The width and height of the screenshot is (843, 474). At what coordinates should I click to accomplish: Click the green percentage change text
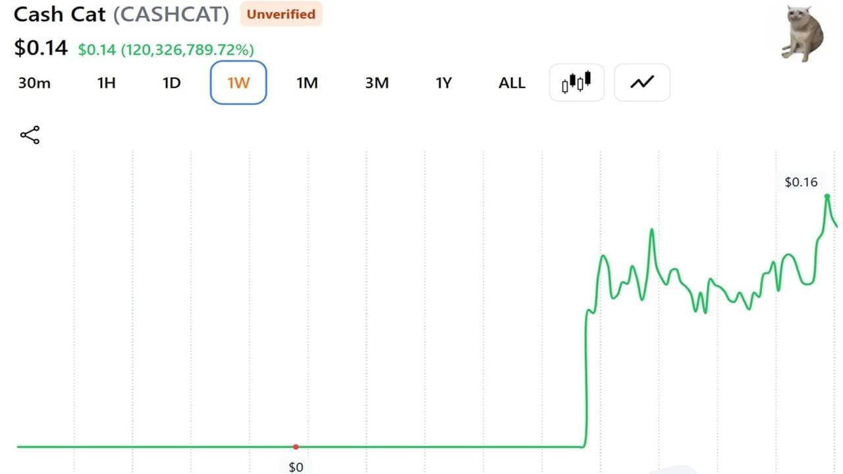[x=166, y=49]
